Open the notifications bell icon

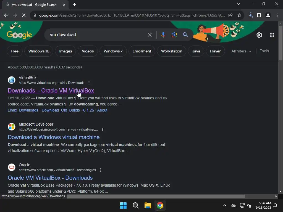276,205
